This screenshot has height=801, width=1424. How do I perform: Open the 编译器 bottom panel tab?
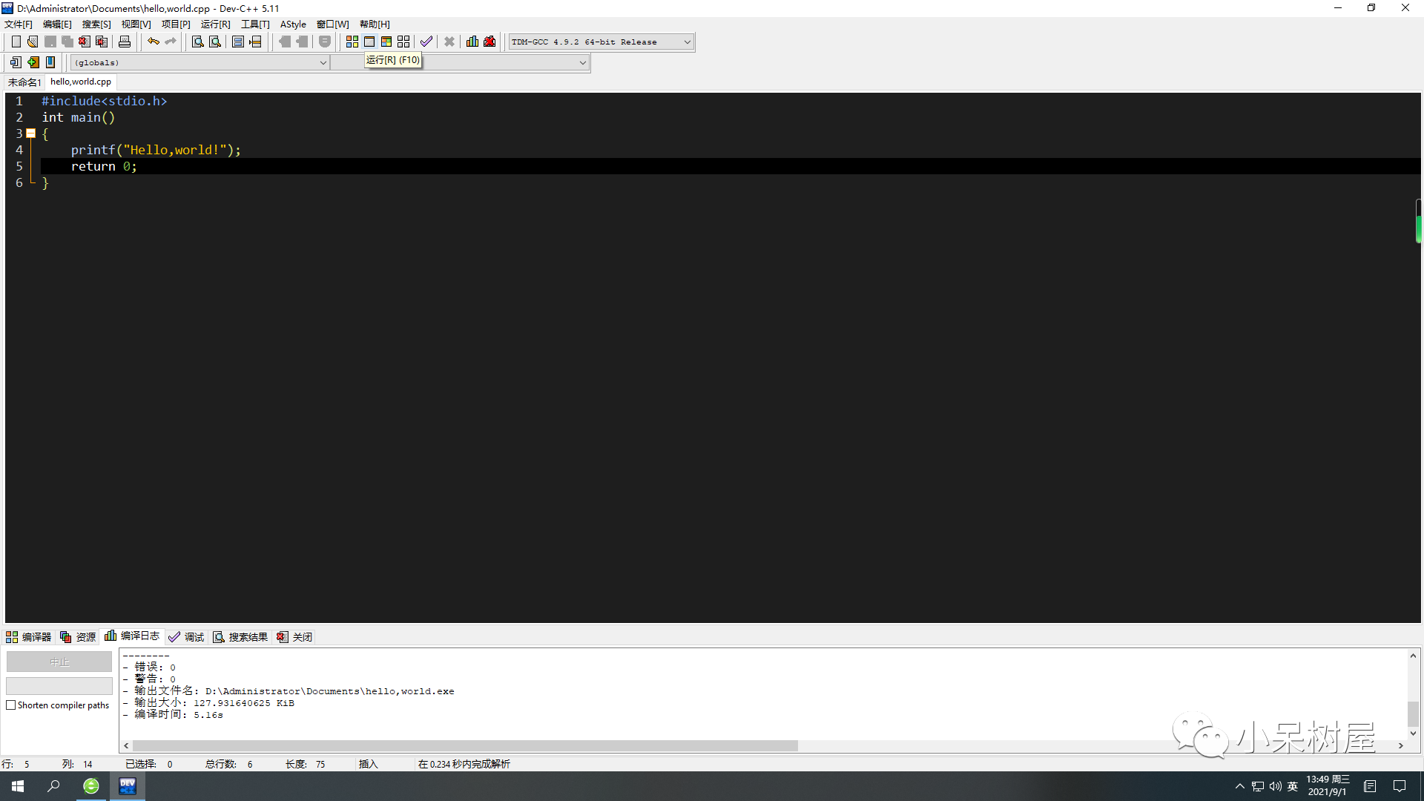(x=29, y=637)
